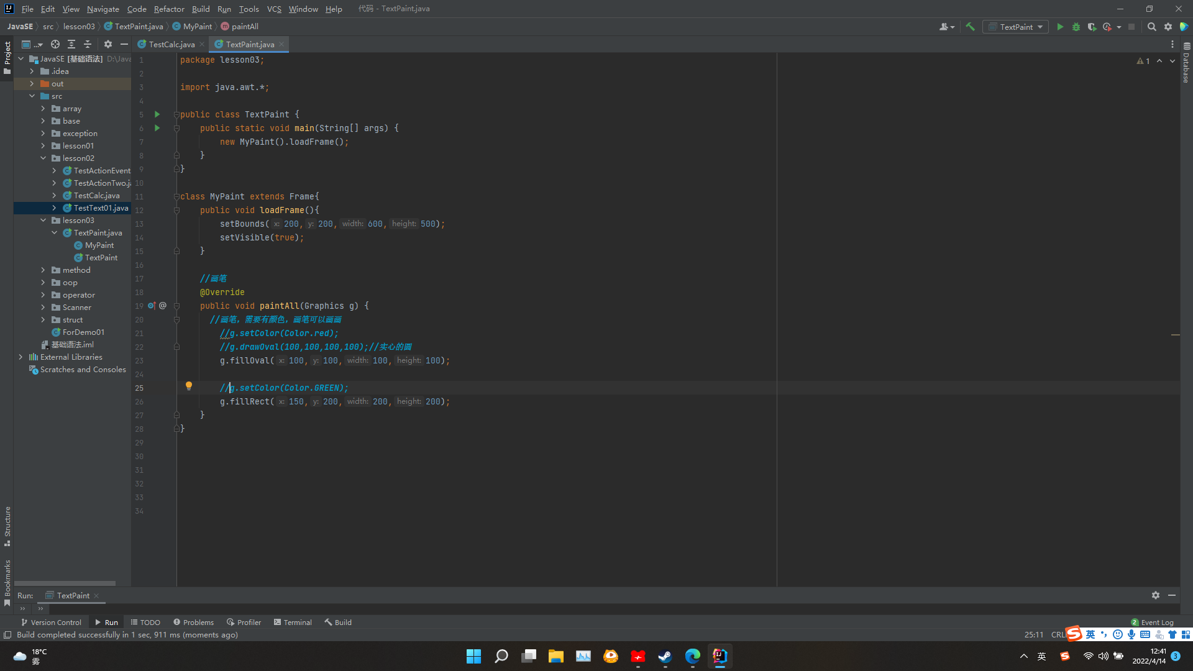Switch to TestCalc.java editor tab
This screenshot has height=671, width=1193.
tap(171, 44)
